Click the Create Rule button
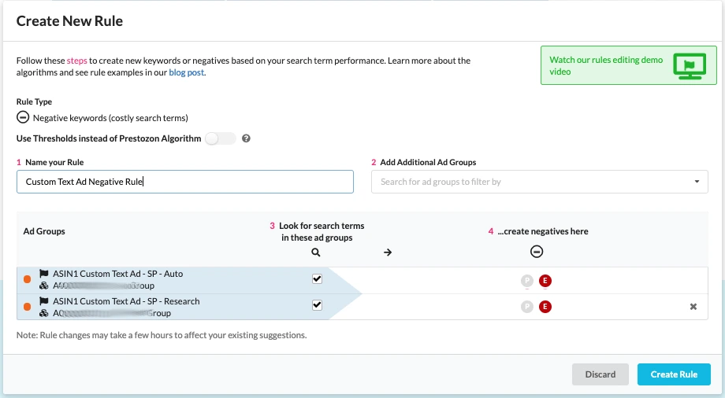Screen dimensions: 725x398 673,374
